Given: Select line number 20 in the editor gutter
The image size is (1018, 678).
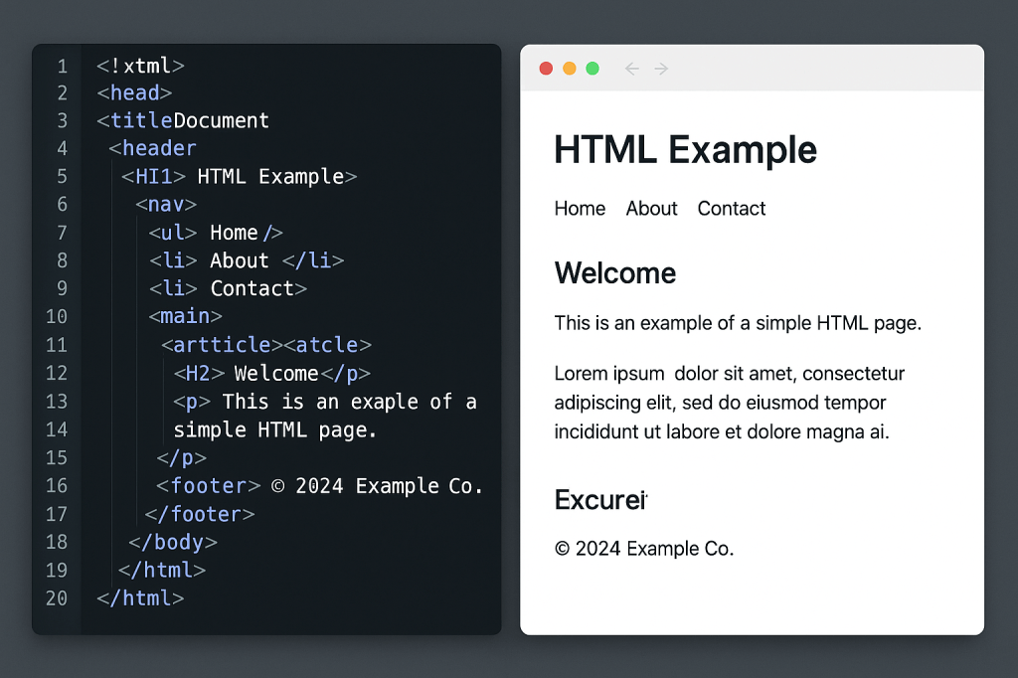Looking at the screenshot, I should pyautogui.click(x=57, y=598).
